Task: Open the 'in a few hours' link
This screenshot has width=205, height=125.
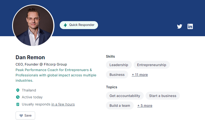Action: point(63,104)
